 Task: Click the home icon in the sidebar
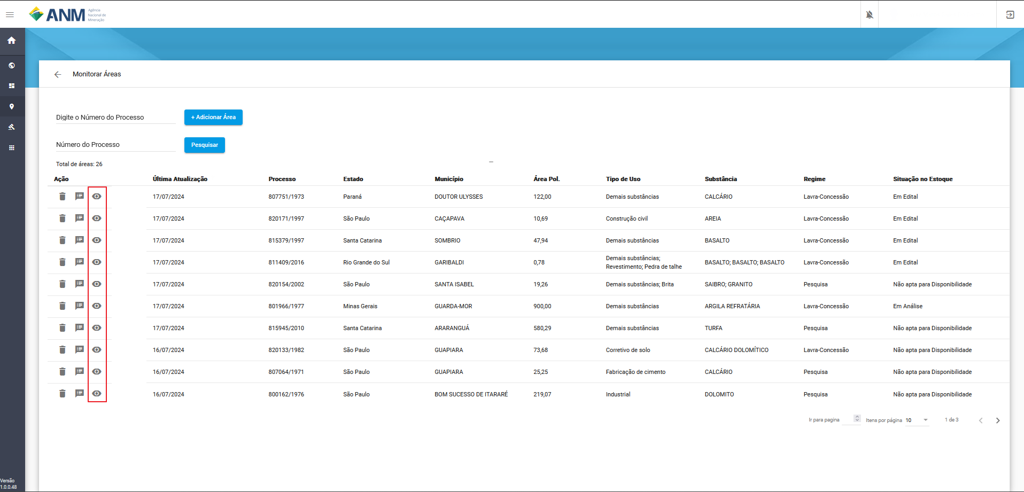click(12, 41)
